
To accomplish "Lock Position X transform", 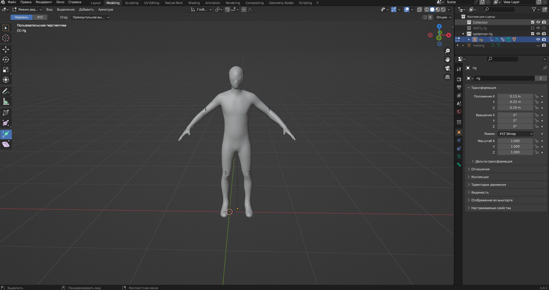I will 536,96.
